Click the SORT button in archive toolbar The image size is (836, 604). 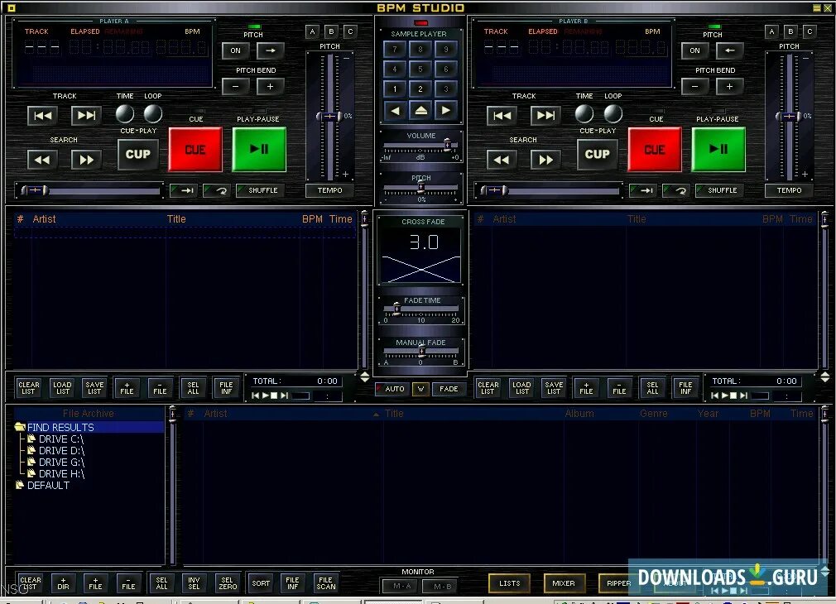tap(261, 583)
